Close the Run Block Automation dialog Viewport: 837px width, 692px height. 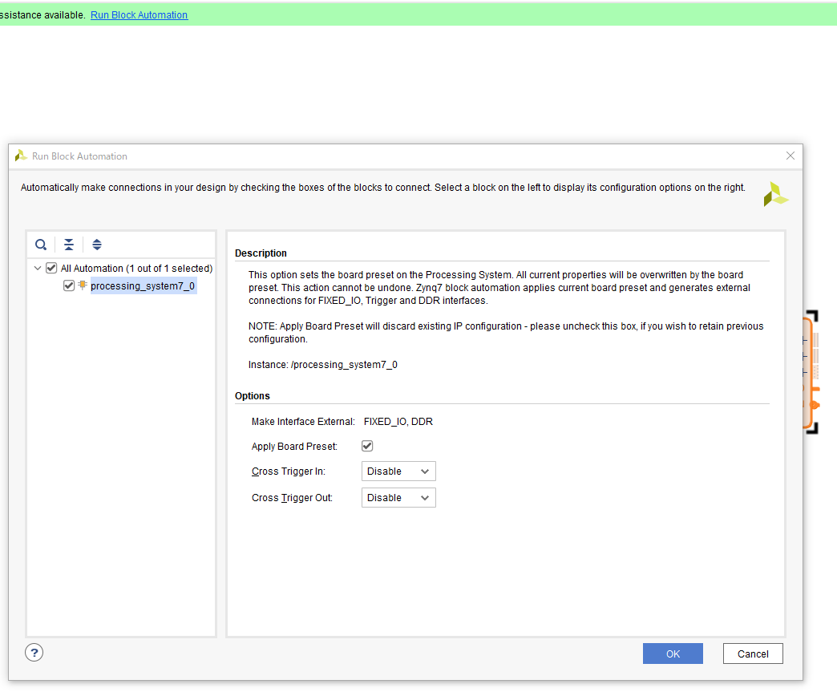click(790, 156)
